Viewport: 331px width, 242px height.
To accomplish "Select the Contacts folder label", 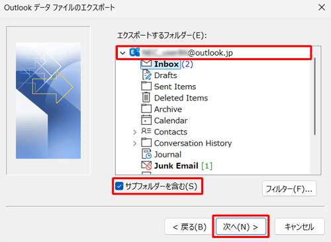I will [x=171, y=132].
